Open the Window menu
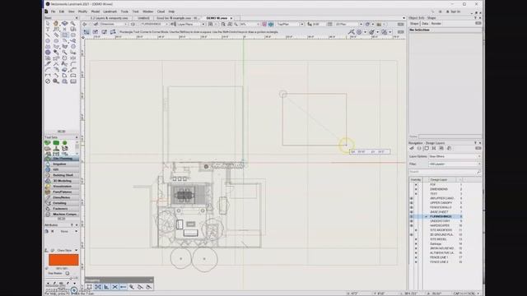The image size is (527, 296). pos(148,12)
